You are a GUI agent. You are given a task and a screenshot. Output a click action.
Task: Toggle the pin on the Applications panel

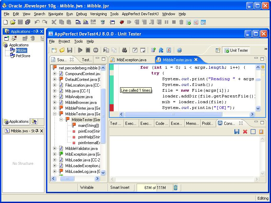37,31
